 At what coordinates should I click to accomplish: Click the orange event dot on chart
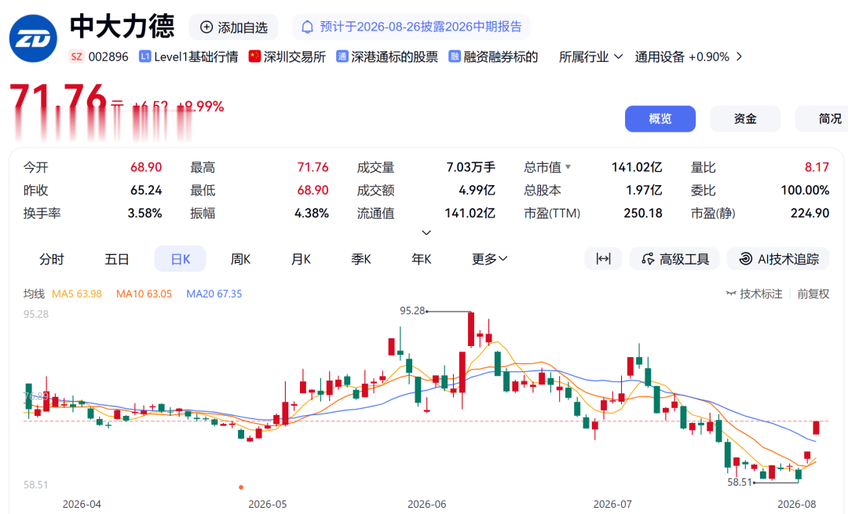tap(241, 487)
